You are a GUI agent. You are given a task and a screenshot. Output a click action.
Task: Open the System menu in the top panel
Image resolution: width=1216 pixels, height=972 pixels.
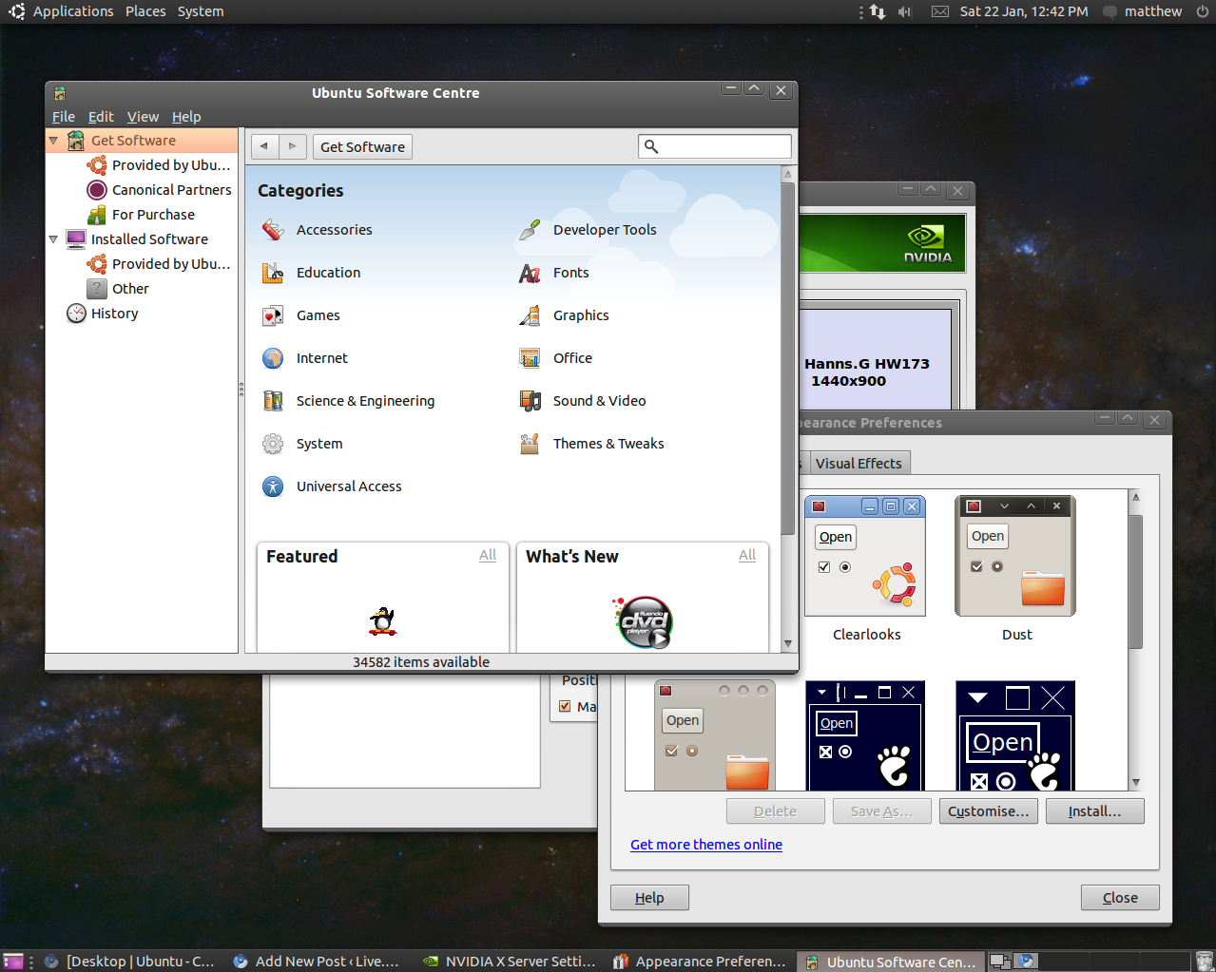pos(201,11)
